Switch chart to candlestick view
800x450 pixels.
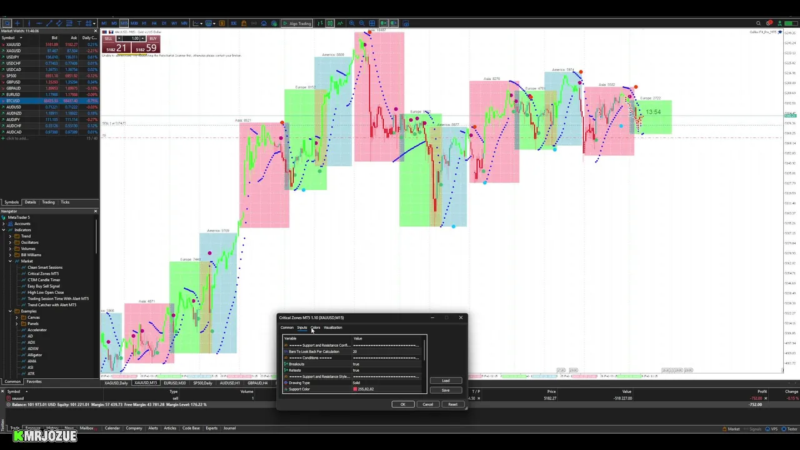(330, 23)
